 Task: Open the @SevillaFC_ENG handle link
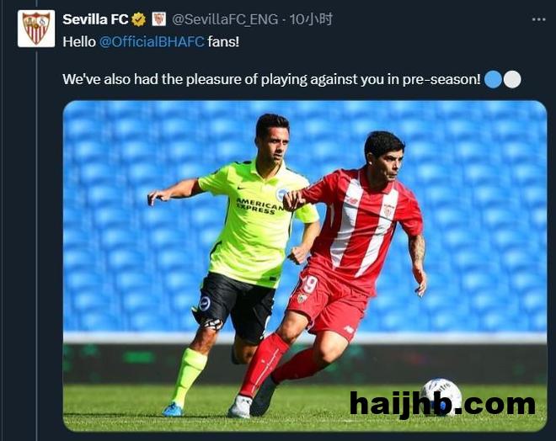pyautogui.click(x=225, y=19)
